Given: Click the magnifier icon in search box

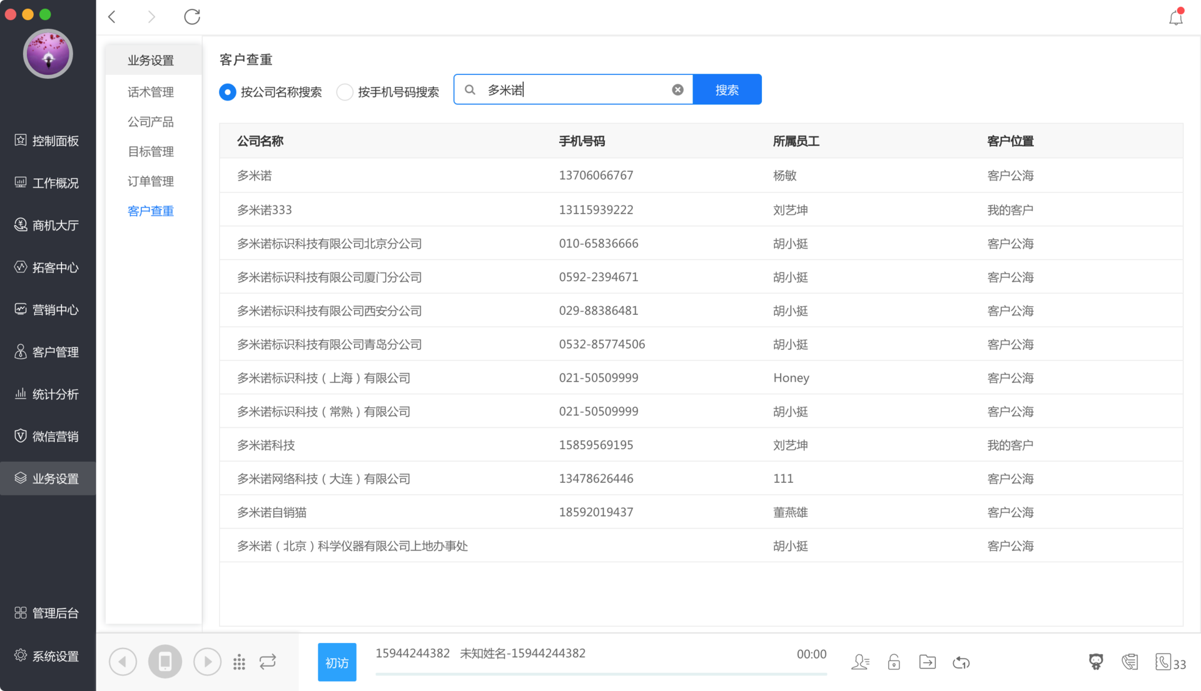Looking at the screenshot, I should click(470, 90).
